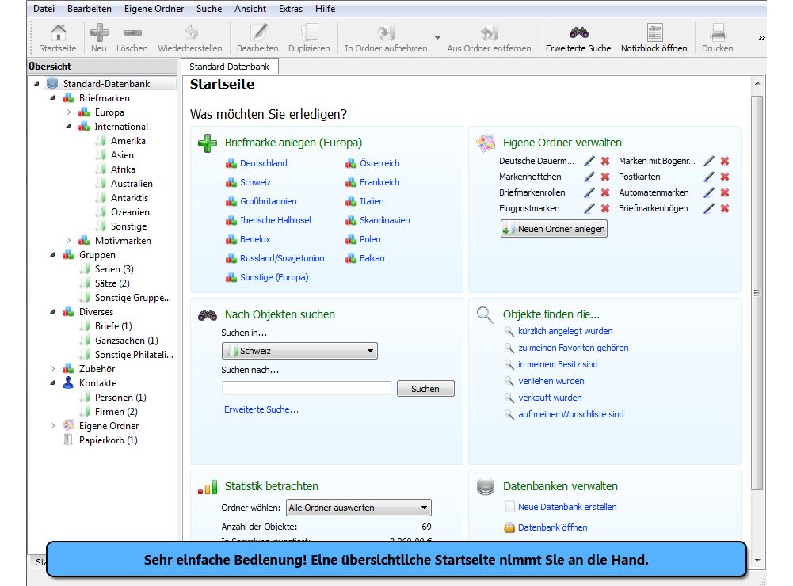Click the Suchen nach text field
Viewport: 793px width, 586px height.
tap(307, 388)
